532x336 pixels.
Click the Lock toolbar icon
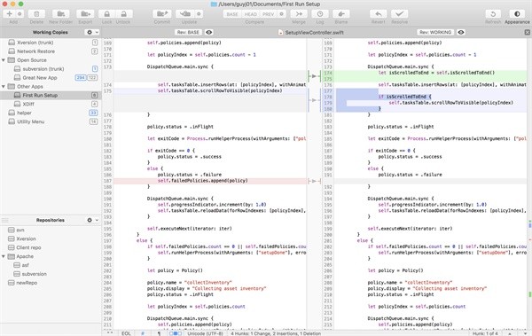[x=106, y=14]
